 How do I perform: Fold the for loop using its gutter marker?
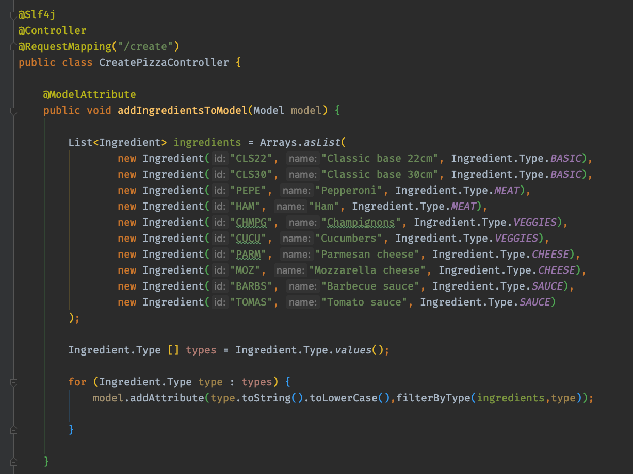pyautogui.click(x=13, y=382)
